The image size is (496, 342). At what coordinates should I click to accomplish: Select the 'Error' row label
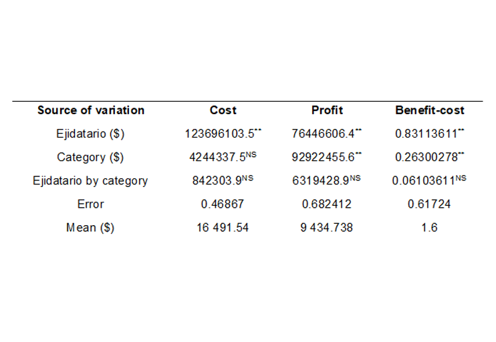coord(90,204)
